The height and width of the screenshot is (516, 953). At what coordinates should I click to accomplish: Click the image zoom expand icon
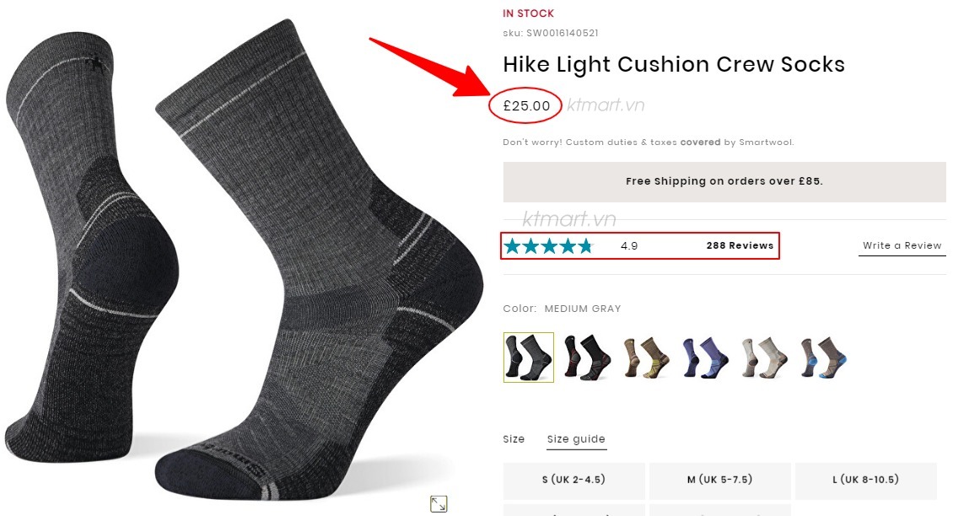pyautogui.click(x=439, y=503)
